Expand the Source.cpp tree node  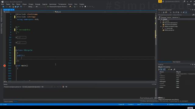[x=162, y=28]
